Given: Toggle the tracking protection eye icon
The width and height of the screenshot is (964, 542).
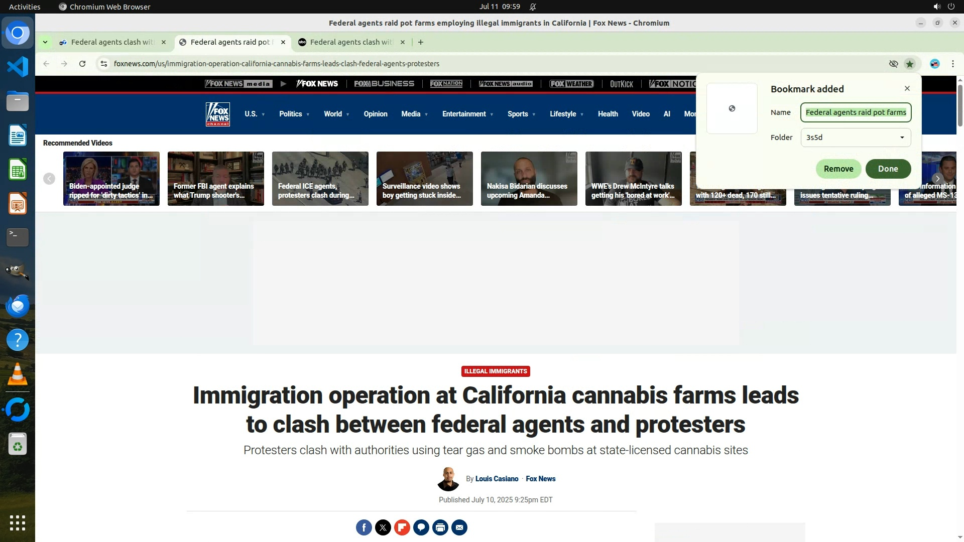Looking at the screenshot, I should pos(893,64).
